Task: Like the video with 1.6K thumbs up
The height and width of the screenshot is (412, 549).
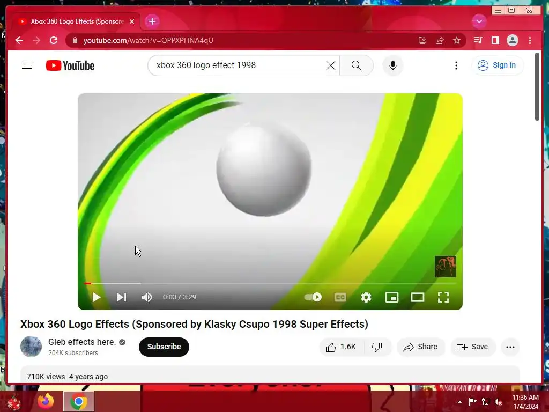Action: coord(341,347)
